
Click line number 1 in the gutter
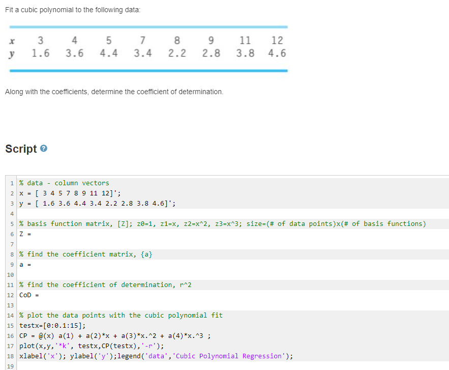click(x=11, y=183)
